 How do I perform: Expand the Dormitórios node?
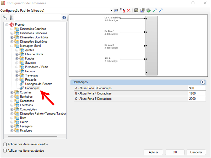[12, 101]
